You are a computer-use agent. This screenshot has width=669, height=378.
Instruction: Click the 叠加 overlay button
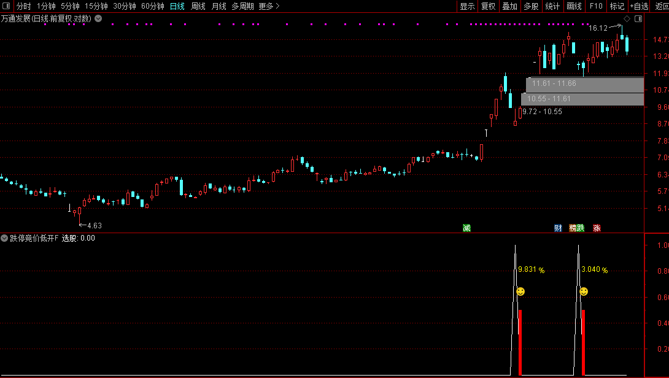click(510, 6)
